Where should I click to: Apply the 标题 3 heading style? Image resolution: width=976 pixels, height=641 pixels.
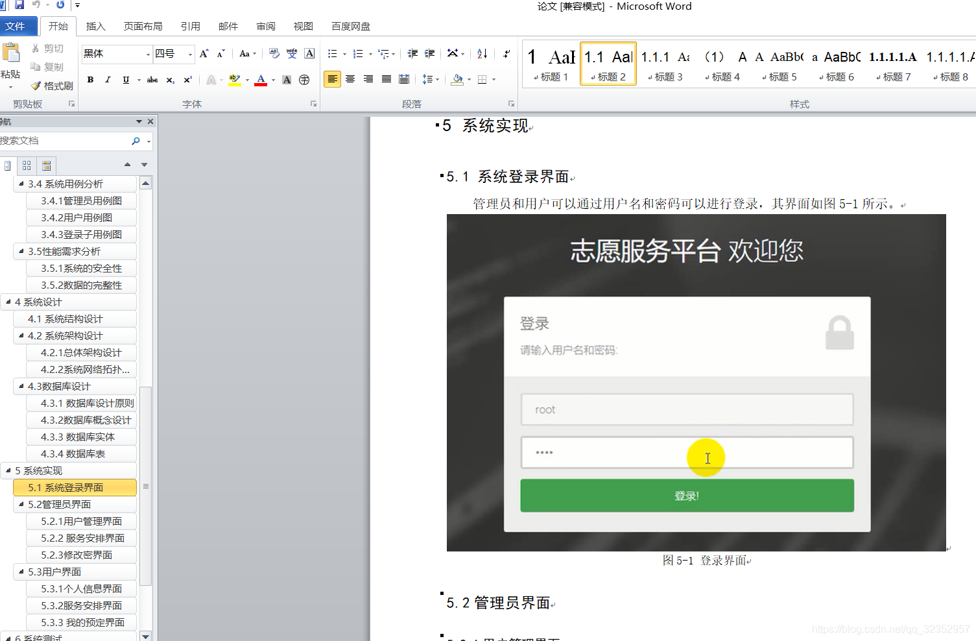665,64
